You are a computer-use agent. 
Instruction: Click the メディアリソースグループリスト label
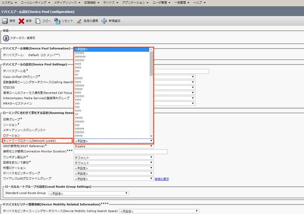click(24, 130)
